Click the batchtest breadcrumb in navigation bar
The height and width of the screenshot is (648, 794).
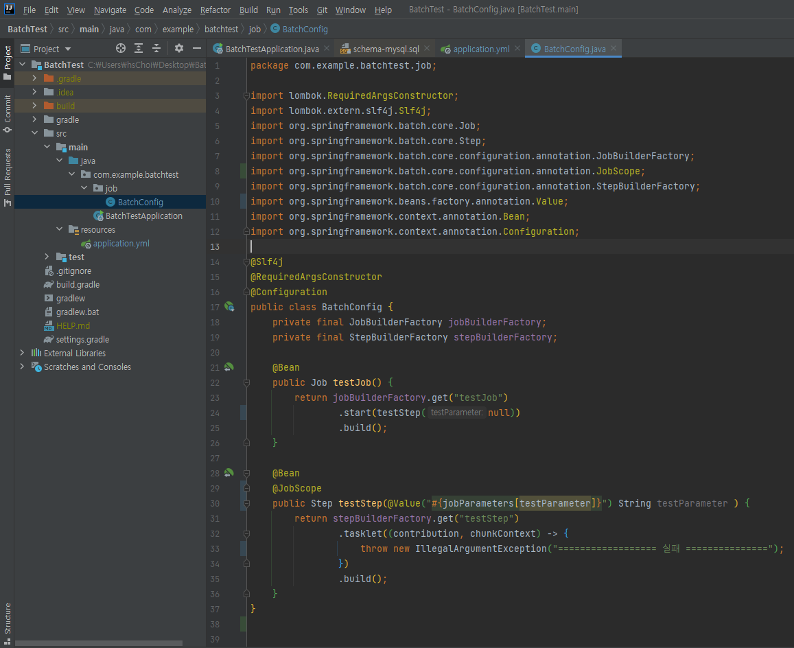[x=221, y=29]
